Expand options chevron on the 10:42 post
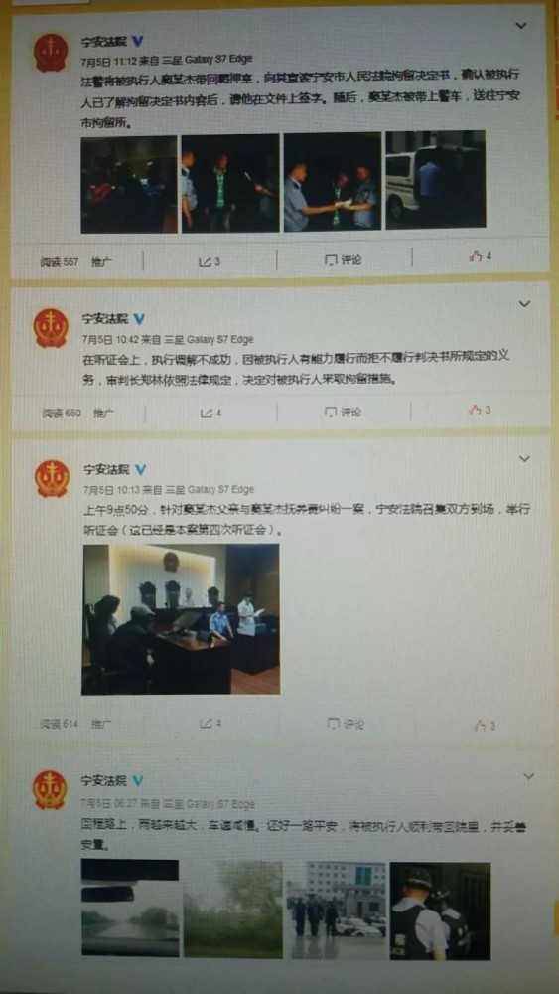 tap(524, 303)
